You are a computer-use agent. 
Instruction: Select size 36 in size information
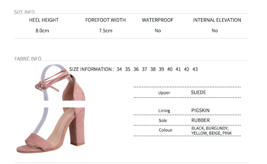136,69
